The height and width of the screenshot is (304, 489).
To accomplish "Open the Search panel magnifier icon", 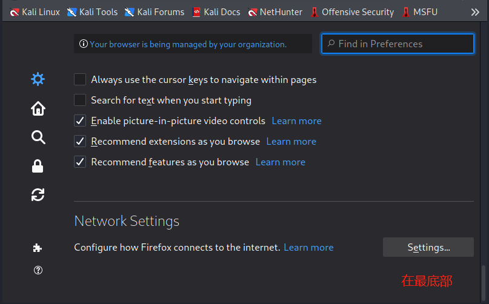I will pos(38,137).
